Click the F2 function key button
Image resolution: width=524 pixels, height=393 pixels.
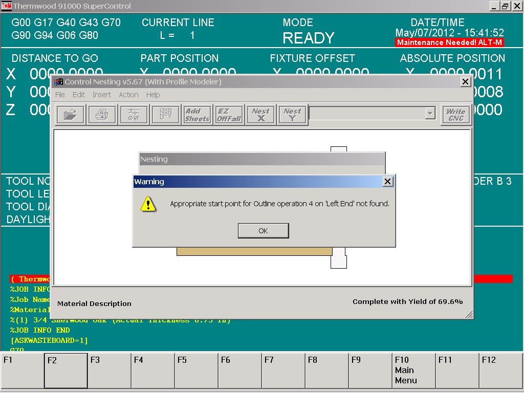coord(66,370)
